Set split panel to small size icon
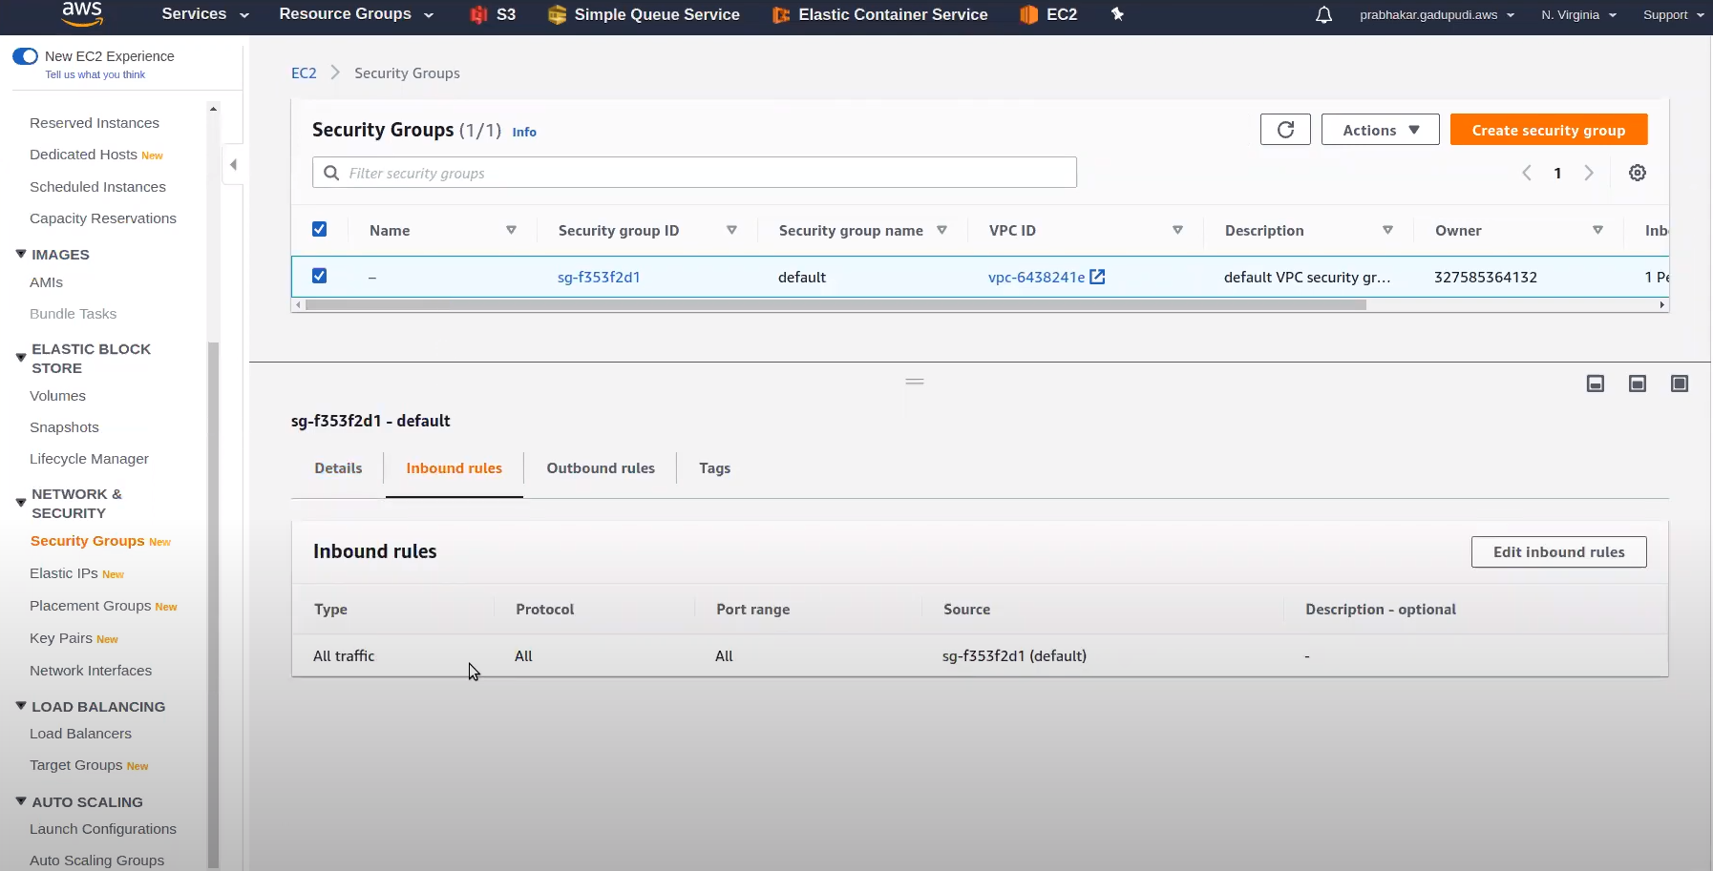The image size is (1713, 871). coord(1596,384)
